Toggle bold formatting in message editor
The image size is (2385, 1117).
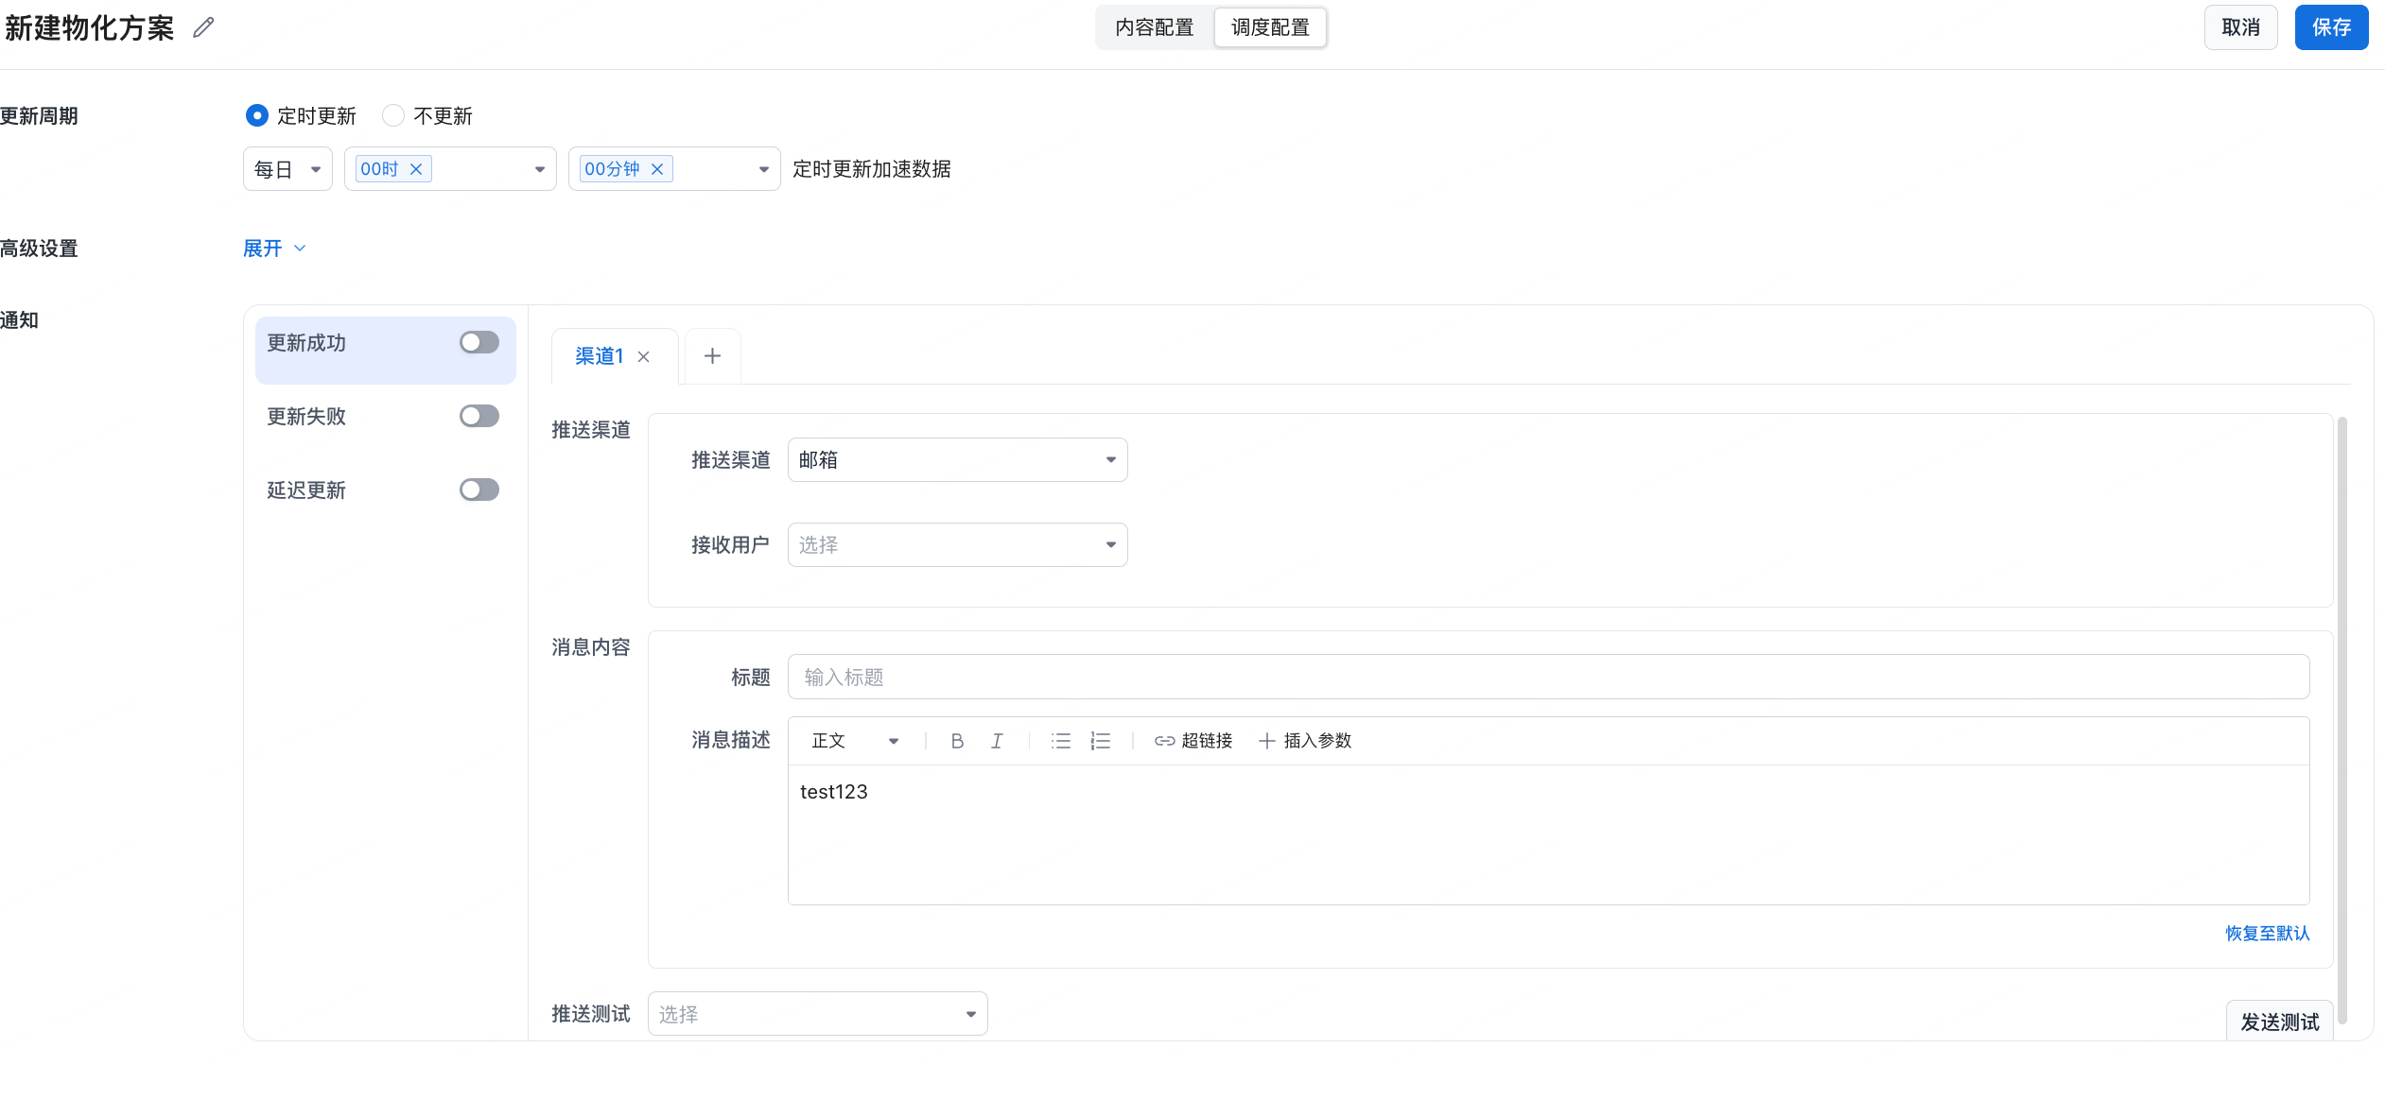click(x=957, y=741)
